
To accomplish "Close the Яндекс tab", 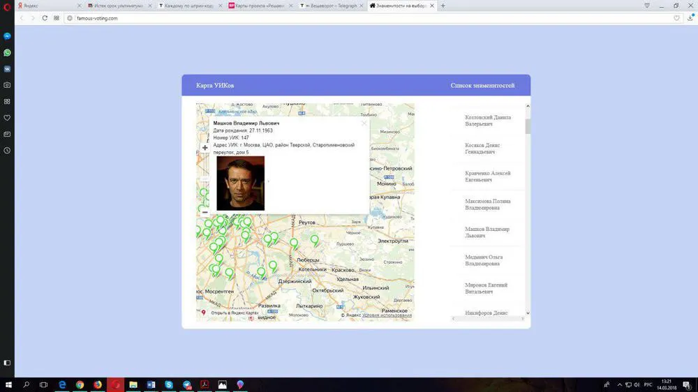I will click(x=80, y=6).
